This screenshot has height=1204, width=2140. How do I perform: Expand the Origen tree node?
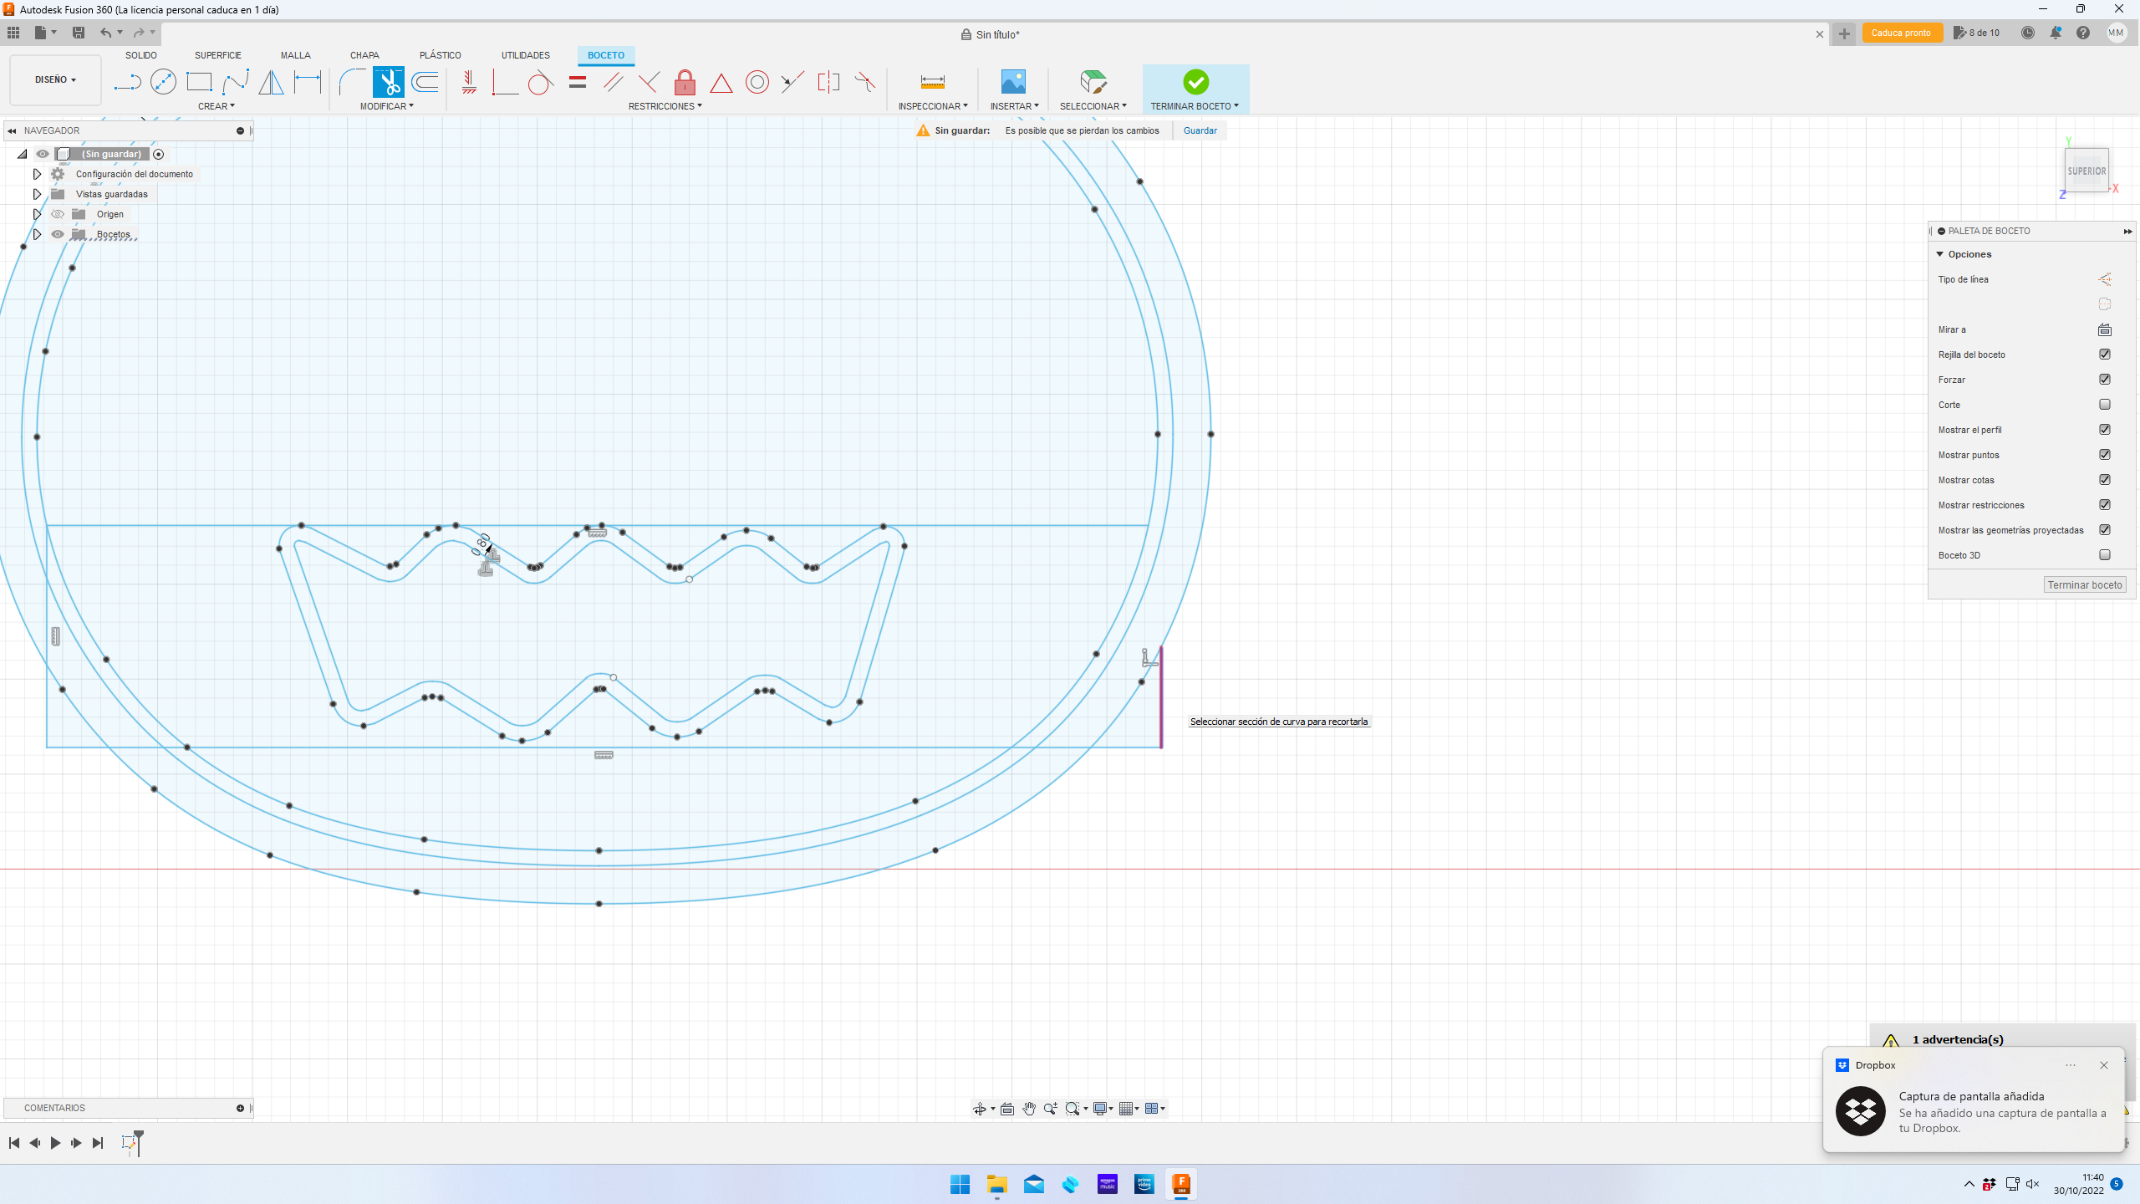[x=37, y=214]
